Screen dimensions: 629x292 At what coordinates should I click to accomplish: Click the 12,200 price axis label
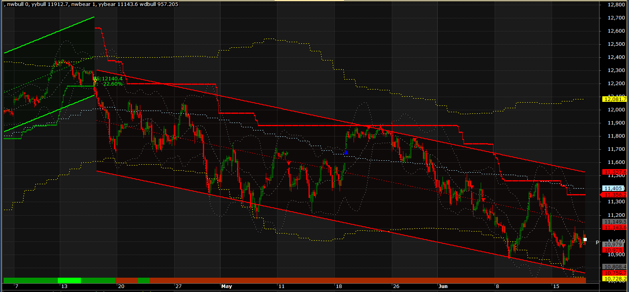point(616,84)
